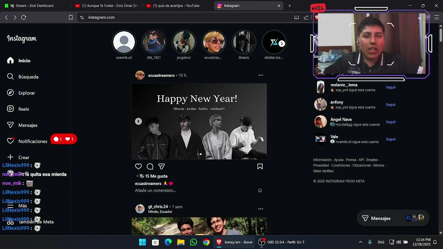The height and width of the screenshot is (249, 443).
Task: Open the Ayuda footer link
Action: click(338, 160)
